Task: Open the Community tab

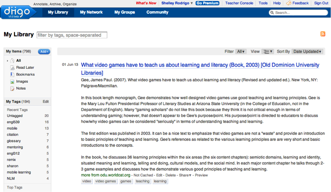Action: (157, 12)
